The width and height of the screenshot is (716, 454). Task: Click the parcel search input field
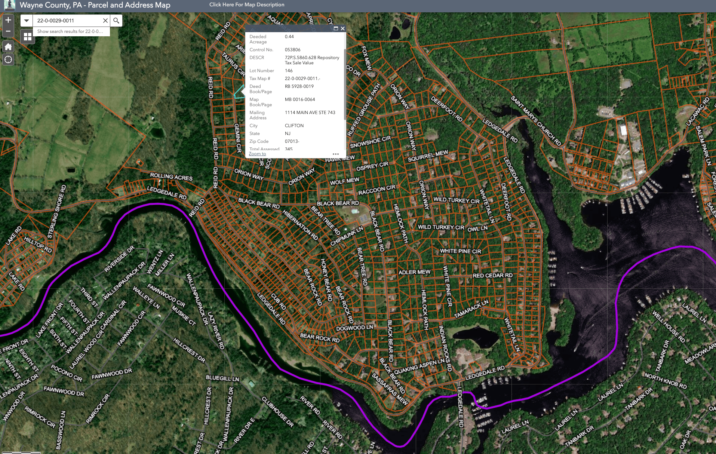tap(68, 21)
